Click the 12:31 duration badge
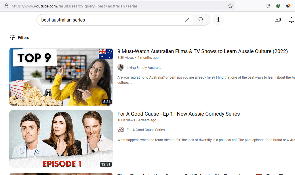This screenshot has width=295, height=175. [x=106, y=164]
